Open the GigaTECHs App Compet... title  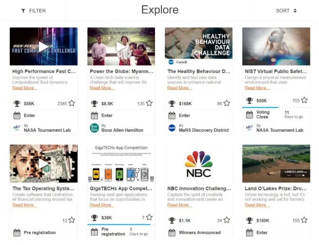pos(121,188)
